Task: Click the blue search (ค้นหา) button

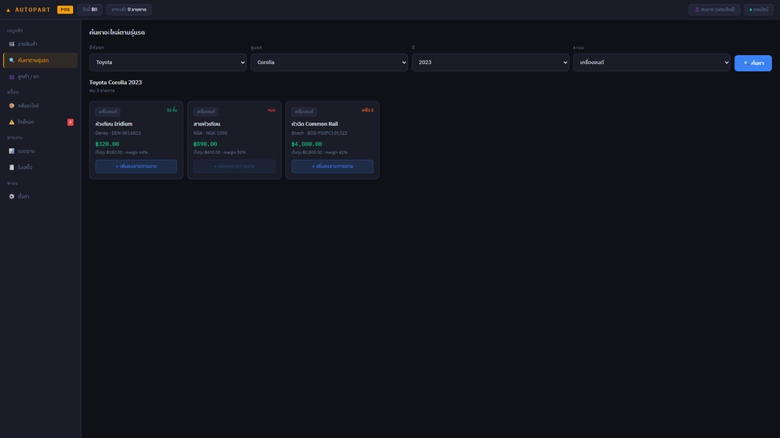Action: click(752, 63)
